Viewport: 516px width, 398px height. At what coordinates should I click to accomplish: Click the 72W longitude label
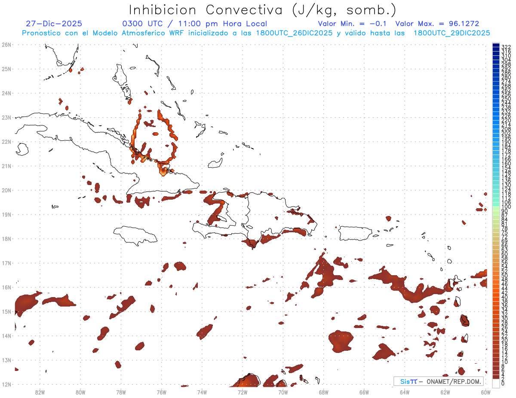click(243, 392)
